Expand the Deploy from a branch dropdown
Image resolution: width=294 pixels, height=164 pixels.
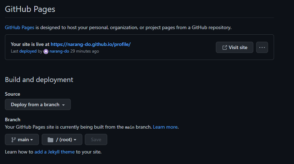click(38, 104)
